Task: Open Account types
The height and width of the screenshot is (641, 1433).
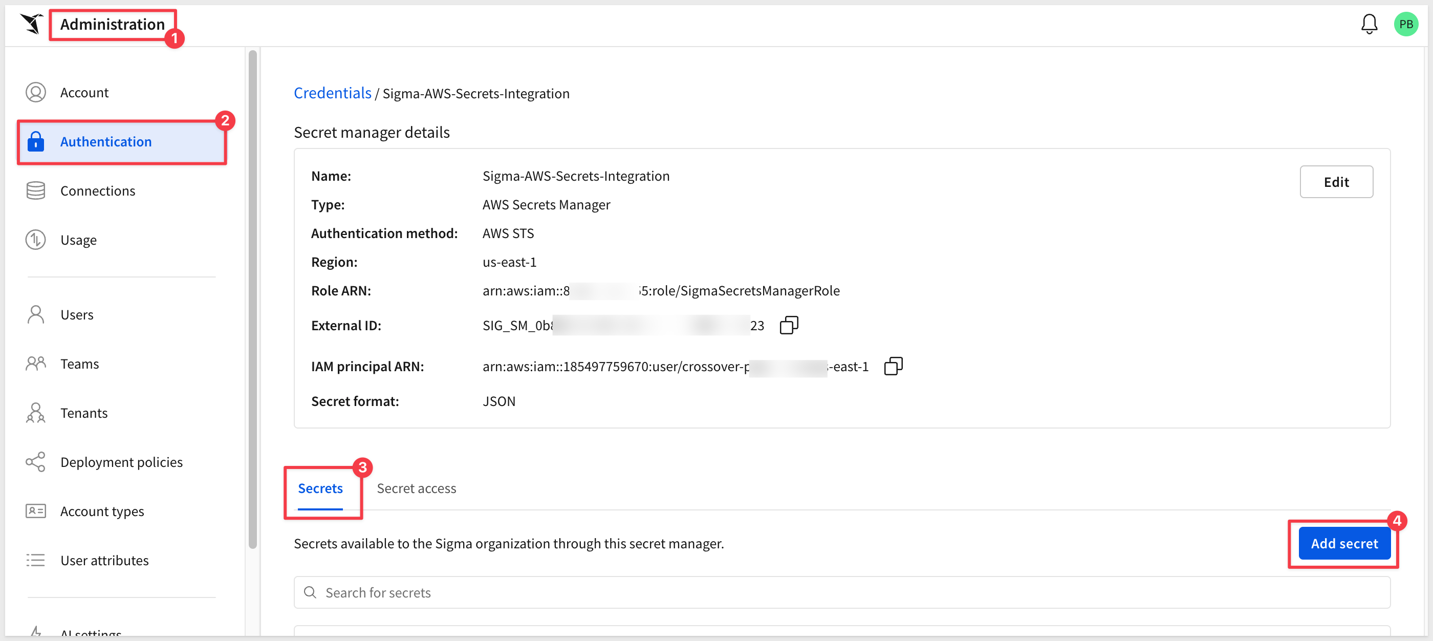Action: tap(102, 511)
